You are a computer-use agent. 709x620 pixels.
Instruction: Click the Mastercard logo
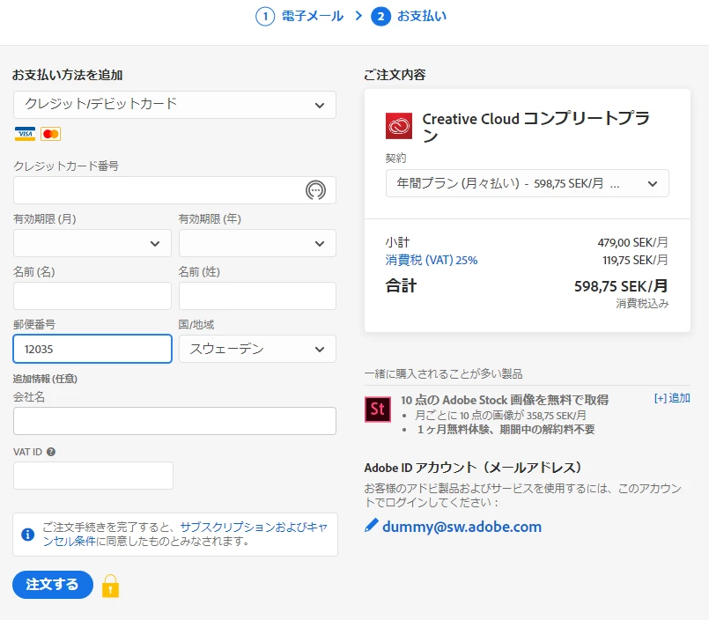[x=51, y=134]
